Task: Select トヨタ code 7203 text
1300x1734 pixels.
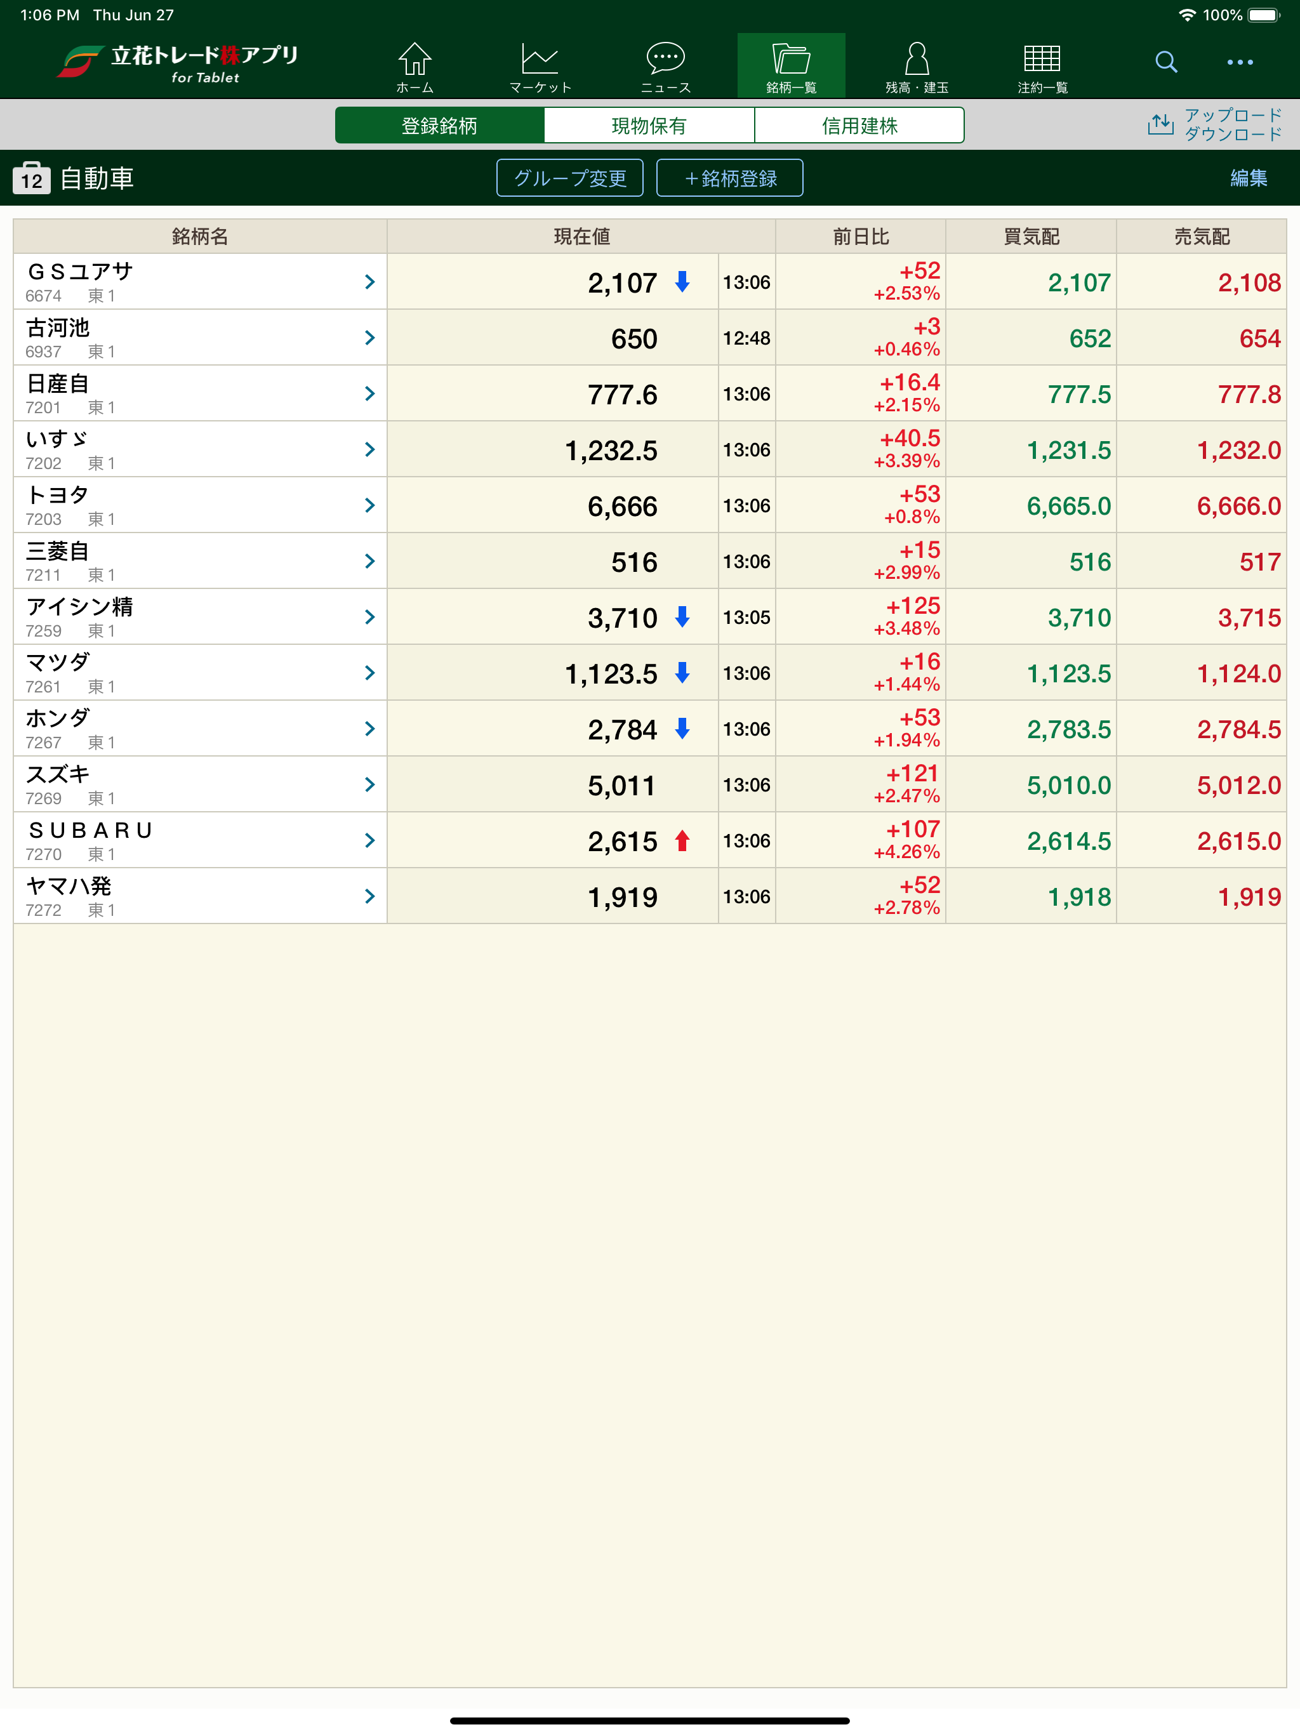Action: click(43, 519)
